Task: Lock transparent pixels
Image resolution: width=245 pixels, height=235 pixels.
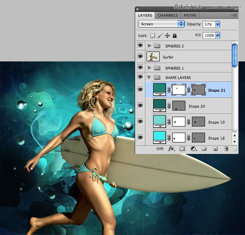Action: (153, 36)
